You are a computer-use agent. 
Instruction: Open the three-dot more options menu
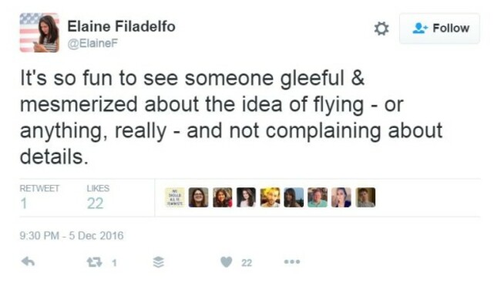click(x=292, y=261)
